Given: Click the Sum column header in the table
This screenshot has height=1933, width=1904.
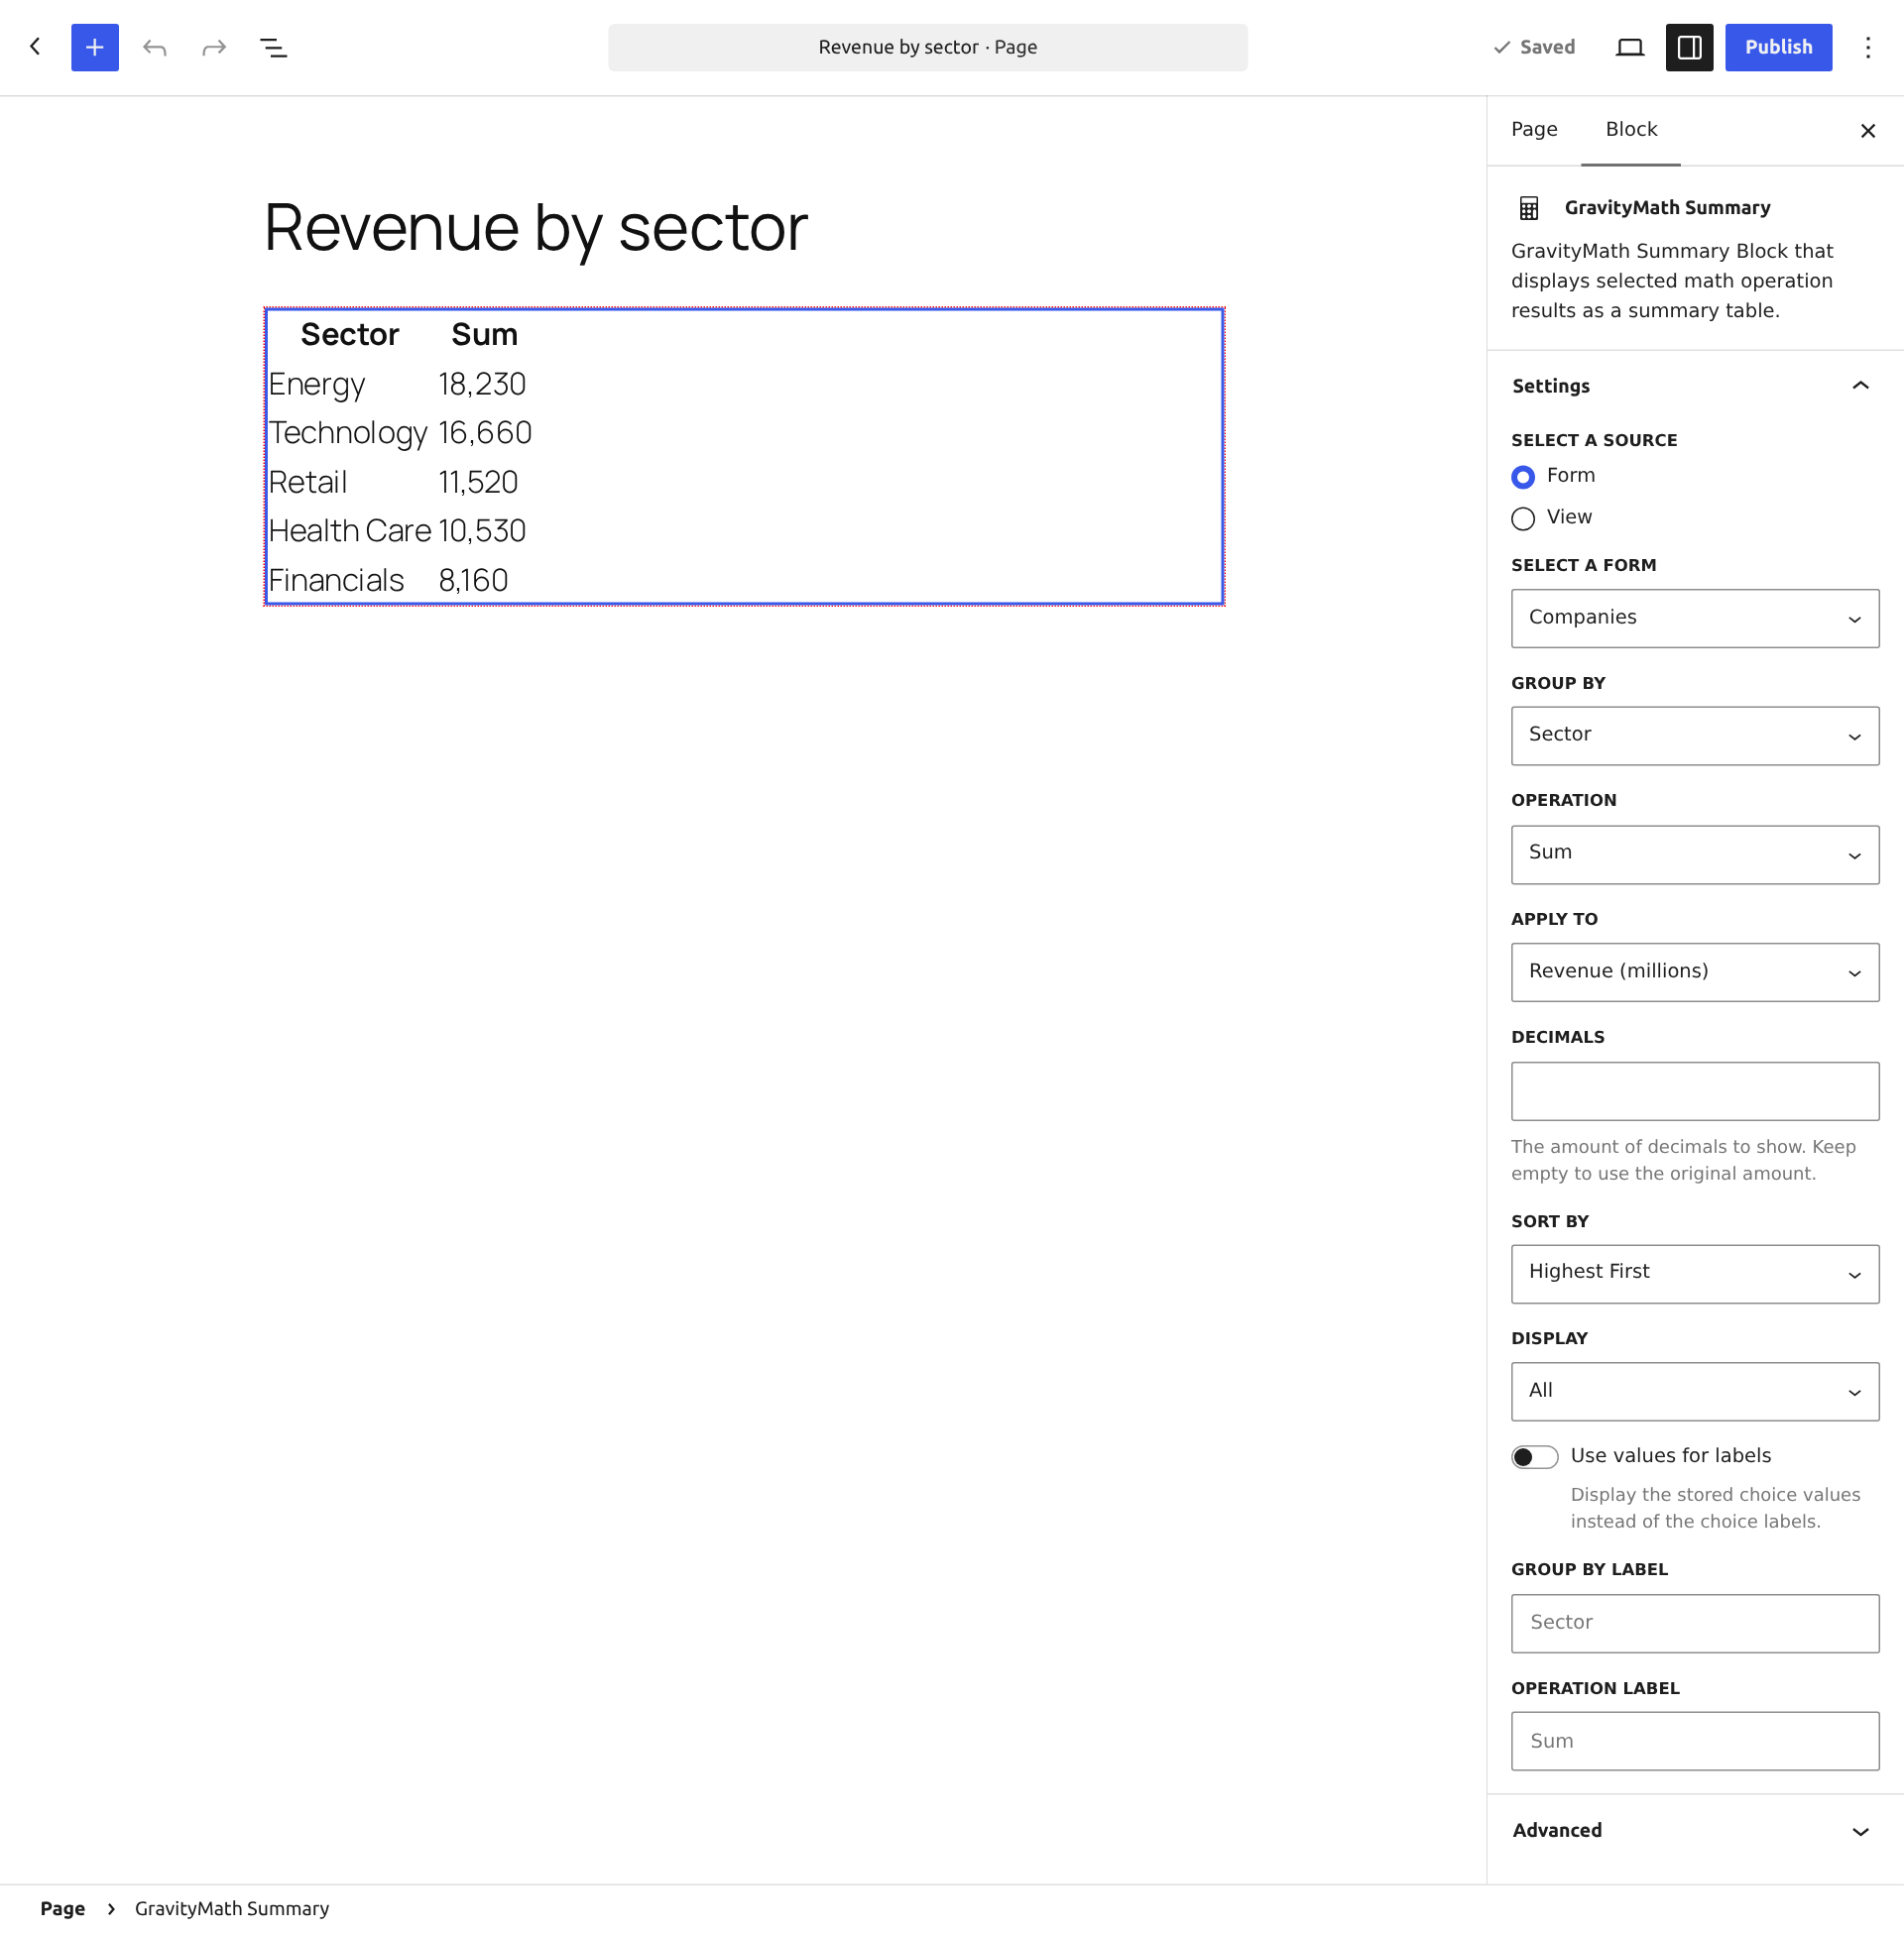Looking at the screenshot, I should coord(484,335).
